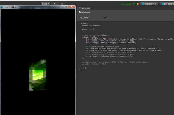Click the JS file icon next to helloAdapt

pos(80,12)
